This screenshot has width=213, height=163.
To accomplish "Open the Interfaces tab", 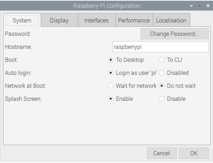I will coord(97,20).
